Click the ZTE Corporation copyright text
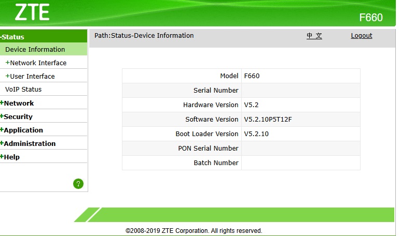The width and height of the screenshot is (400, 236). [x=194, y=231]
